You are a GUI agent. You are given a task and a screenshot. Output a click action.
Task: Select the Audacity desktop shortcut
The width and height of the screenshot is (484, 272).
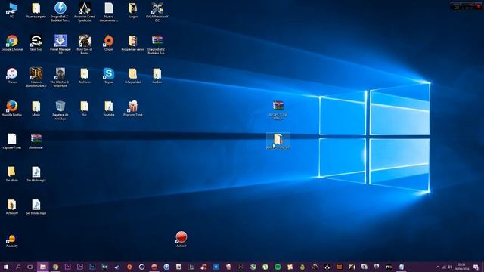click(12, 240)
